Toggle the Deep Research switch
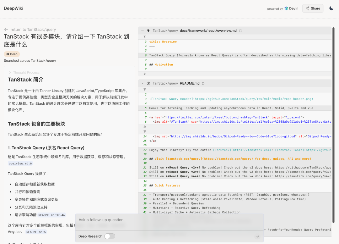This screenshot has height=244, width=339. pyautogui.click(x=110, y=236)
